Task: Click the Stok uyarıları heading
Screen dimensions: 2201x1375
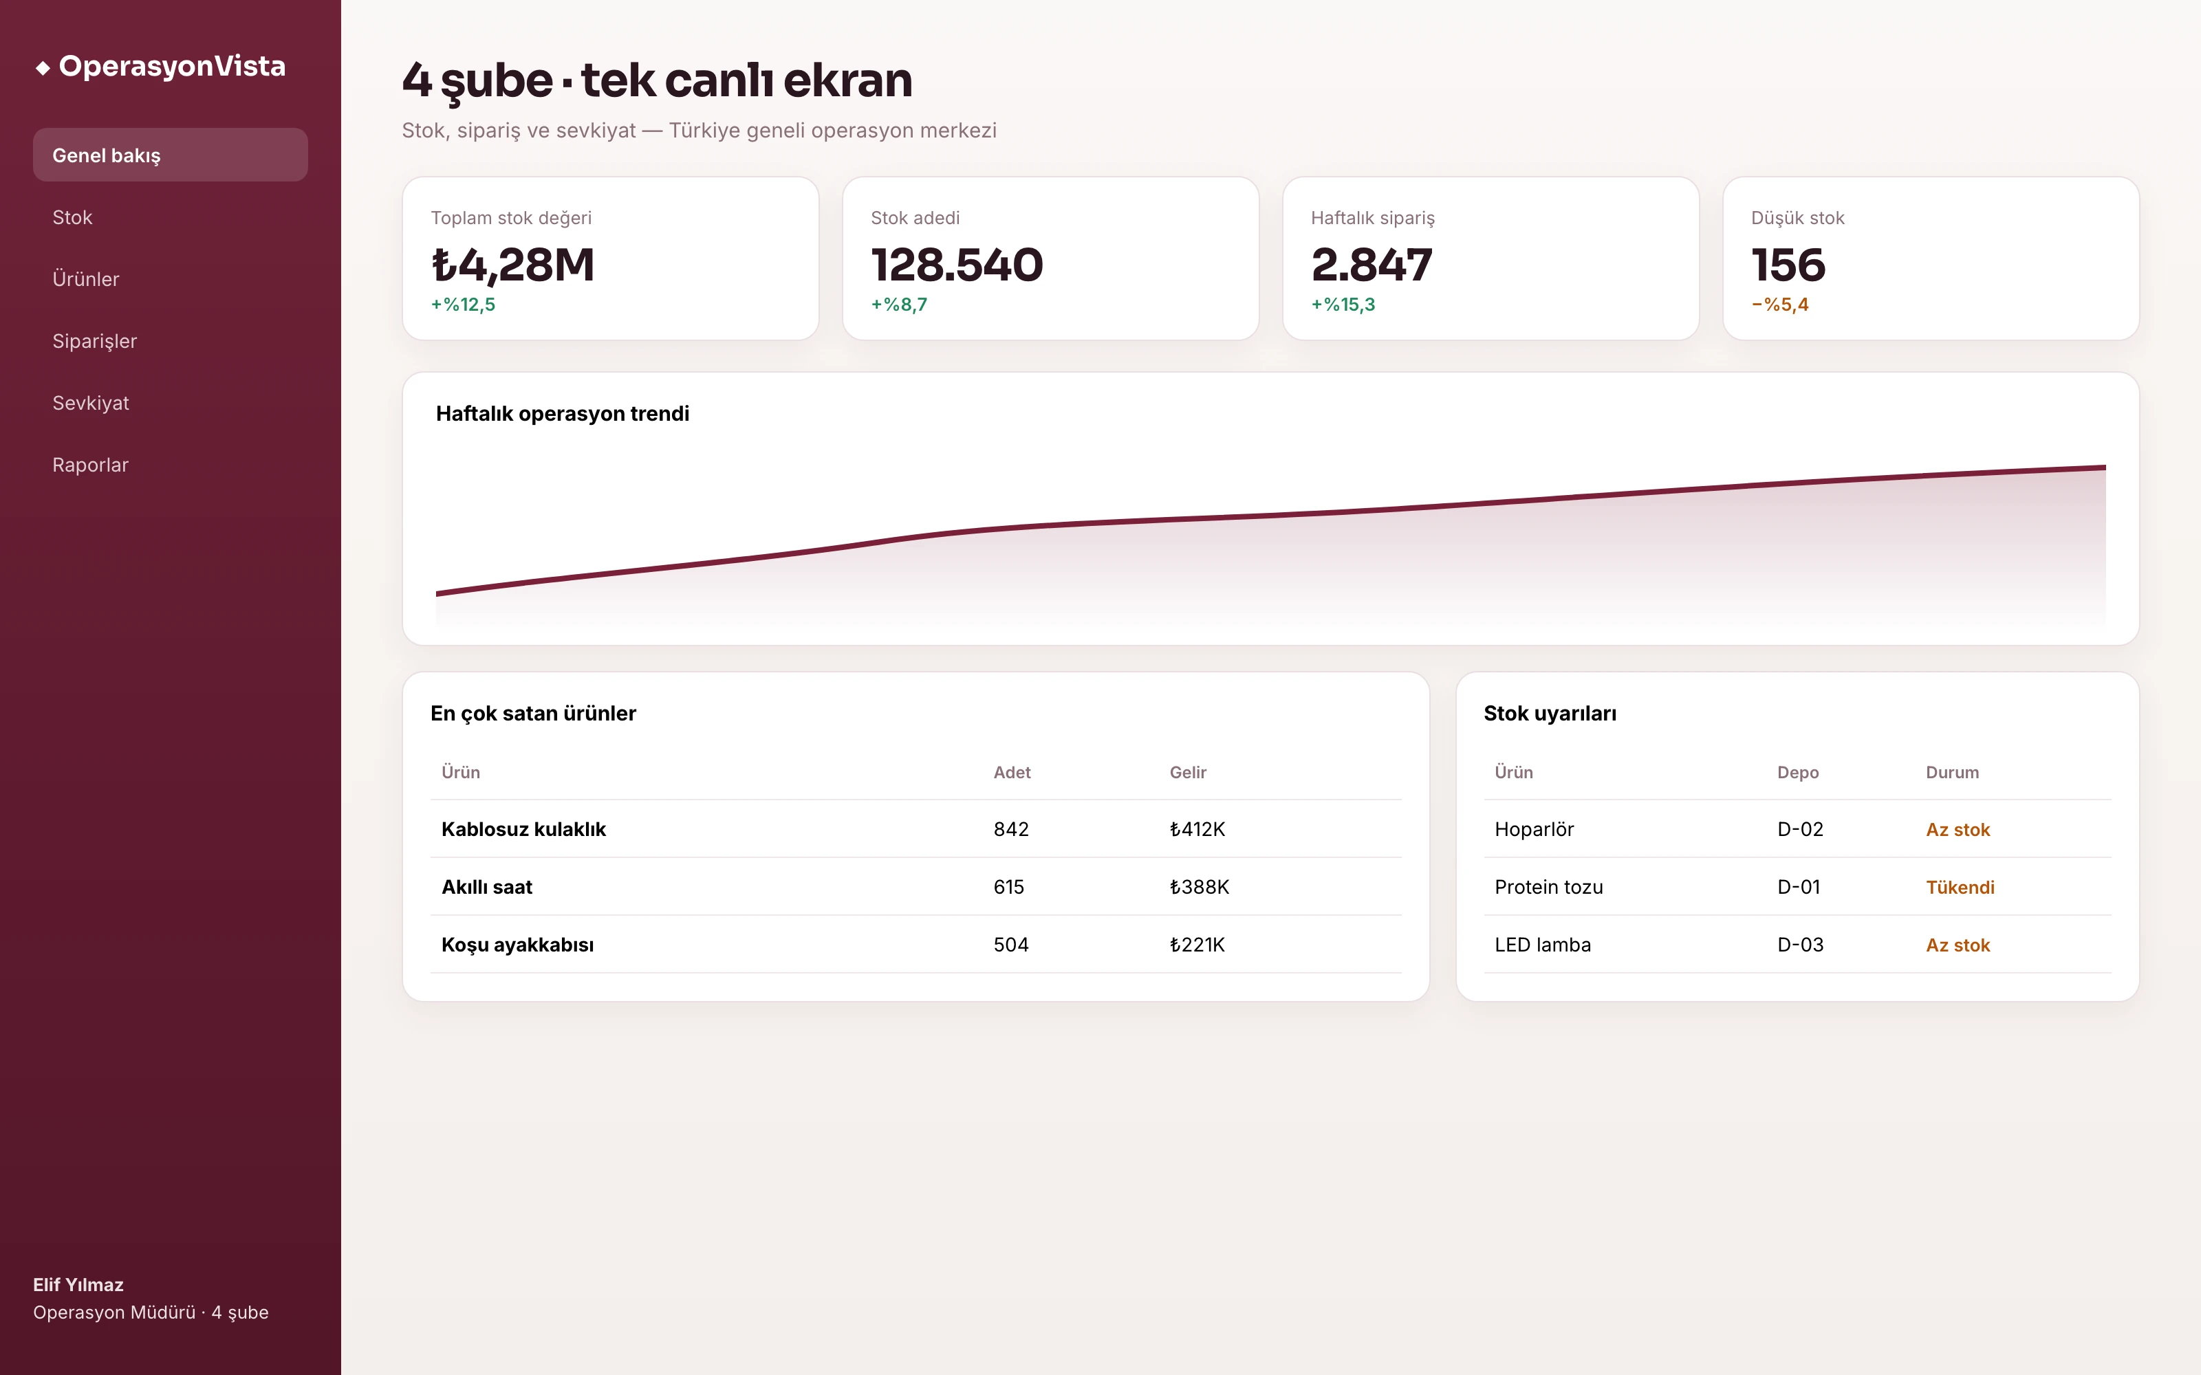Action: (1550, 713)
